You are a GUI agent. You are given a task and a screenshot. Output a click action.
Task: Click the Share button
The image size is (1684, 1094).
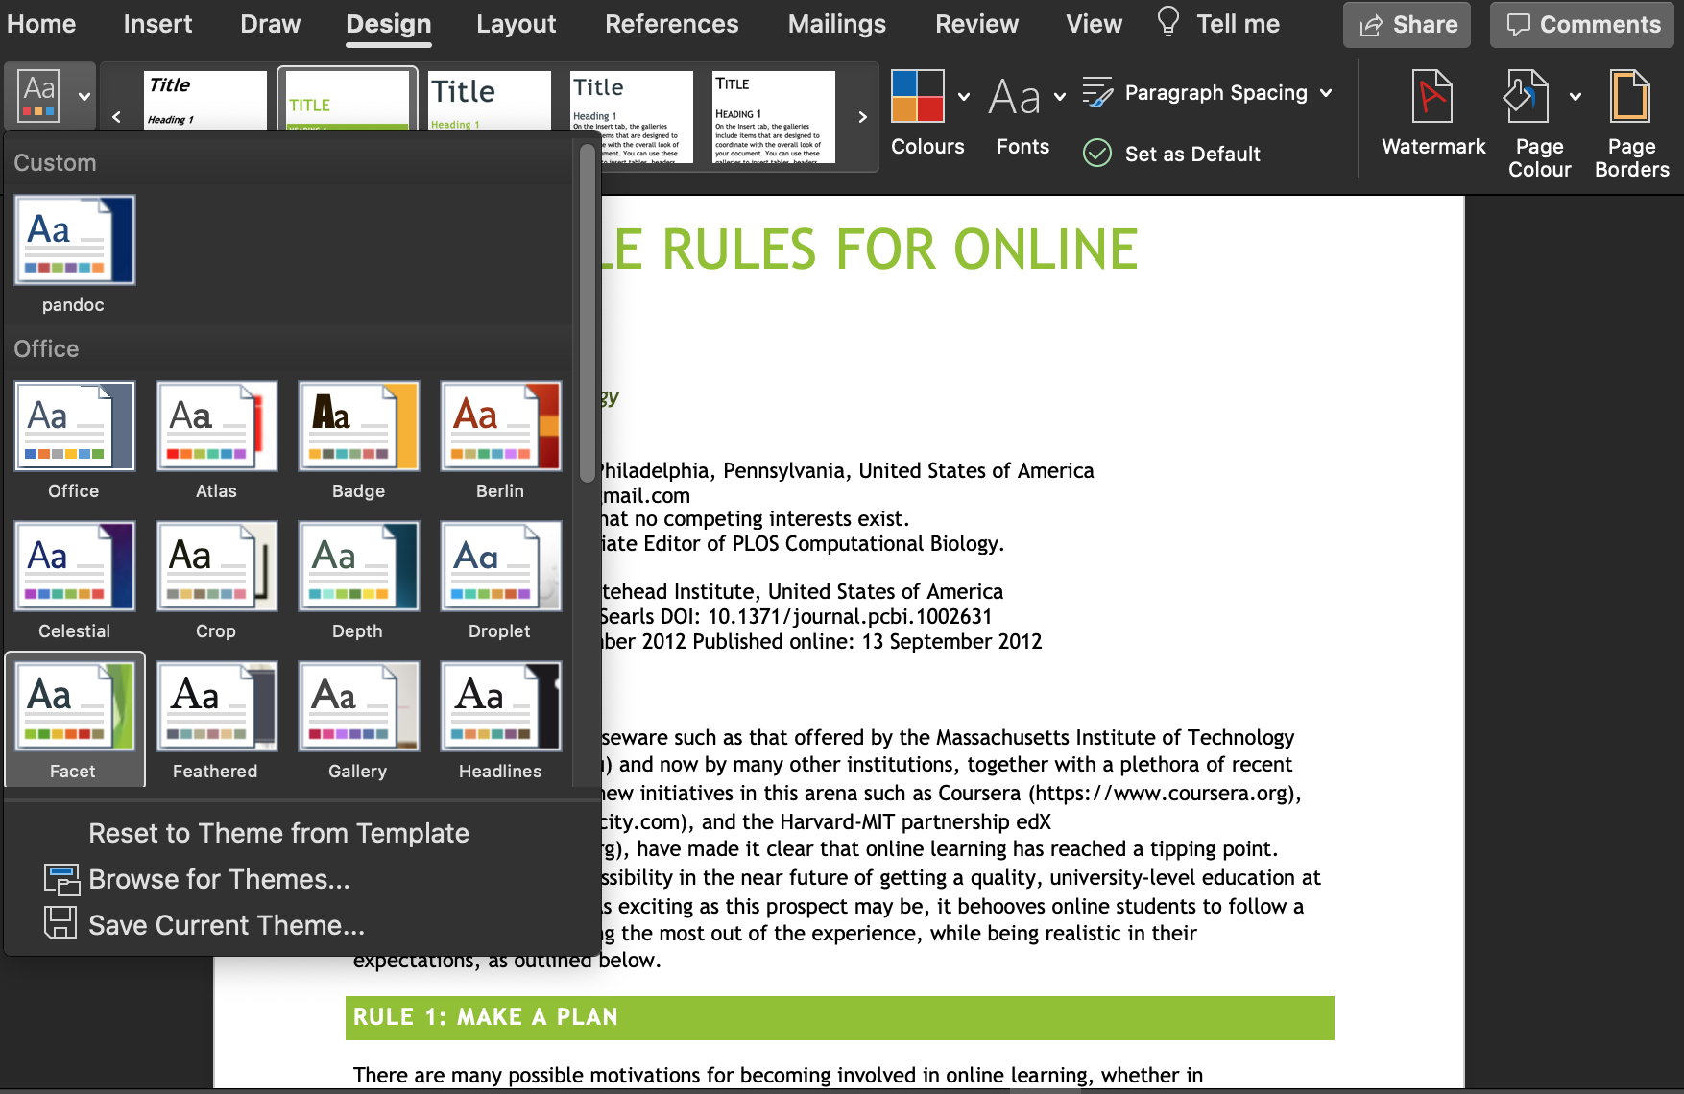click(1407, 25)
